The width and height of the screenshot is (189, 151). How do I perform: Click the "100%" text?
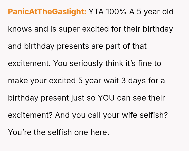pyautogui.click(x=116, y=12)
